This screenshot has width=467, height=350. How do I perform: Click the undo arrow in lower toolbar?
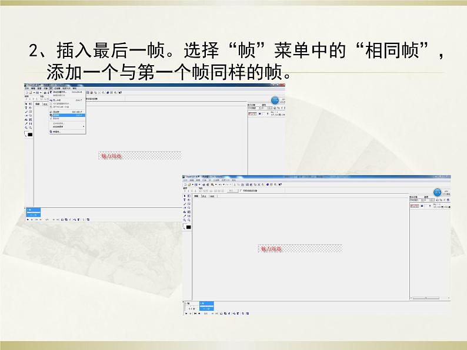[220, 184]
